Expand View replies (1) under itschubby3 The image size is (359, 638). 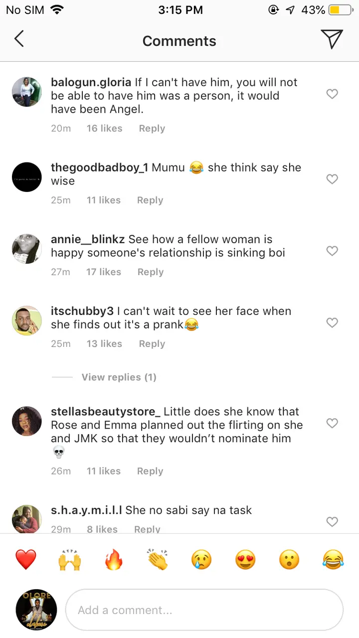tap(119, 377)
